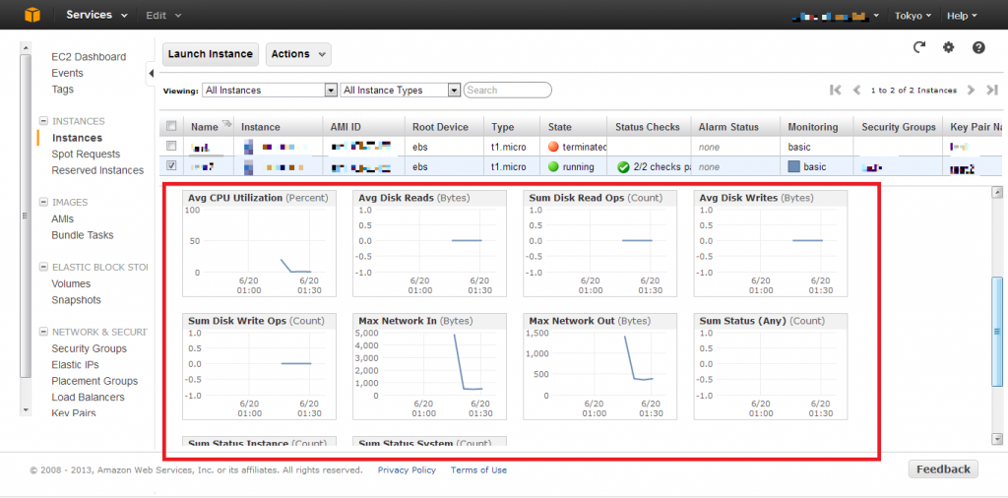Open the Actions dropdown button
This screenshot has width=1008, height=498.
[298, 54]
